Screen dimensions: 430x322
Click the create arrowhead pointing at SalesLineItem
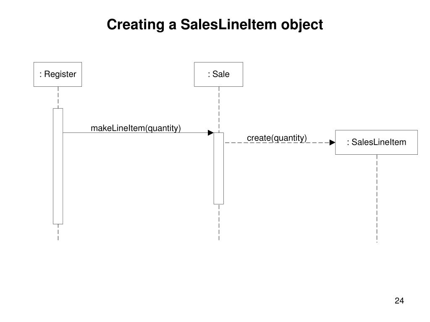pos(332,143)
